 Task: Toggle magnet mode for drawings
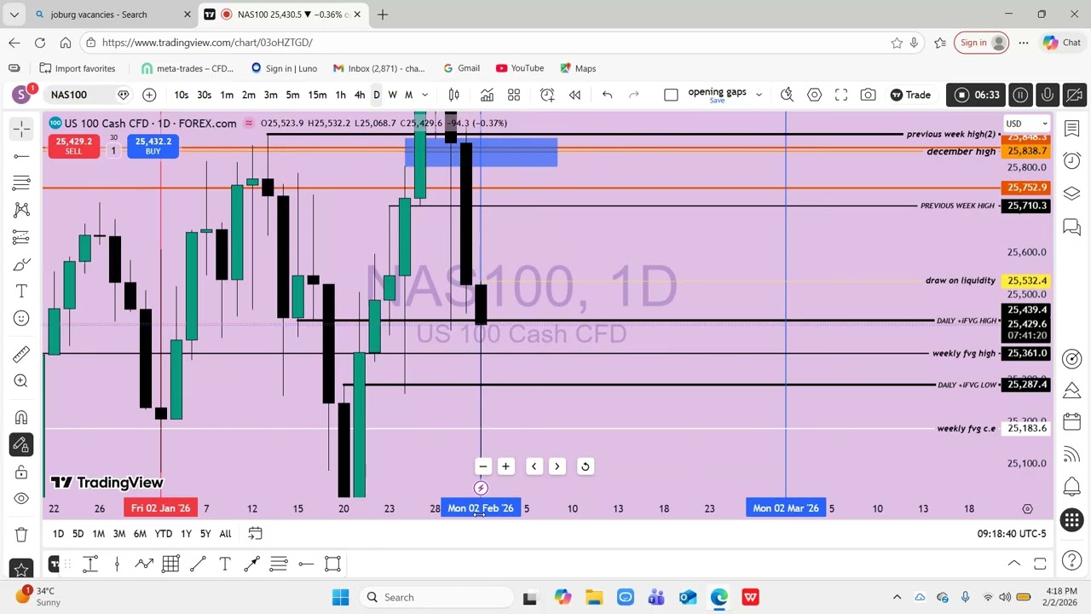click(21, 417)
